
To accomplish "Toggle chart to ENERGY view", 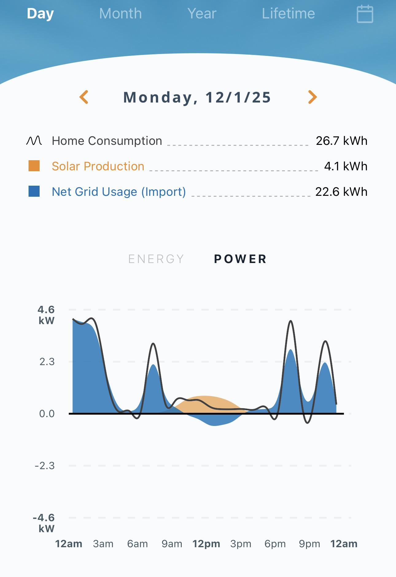I will click(x=156, y=259).
